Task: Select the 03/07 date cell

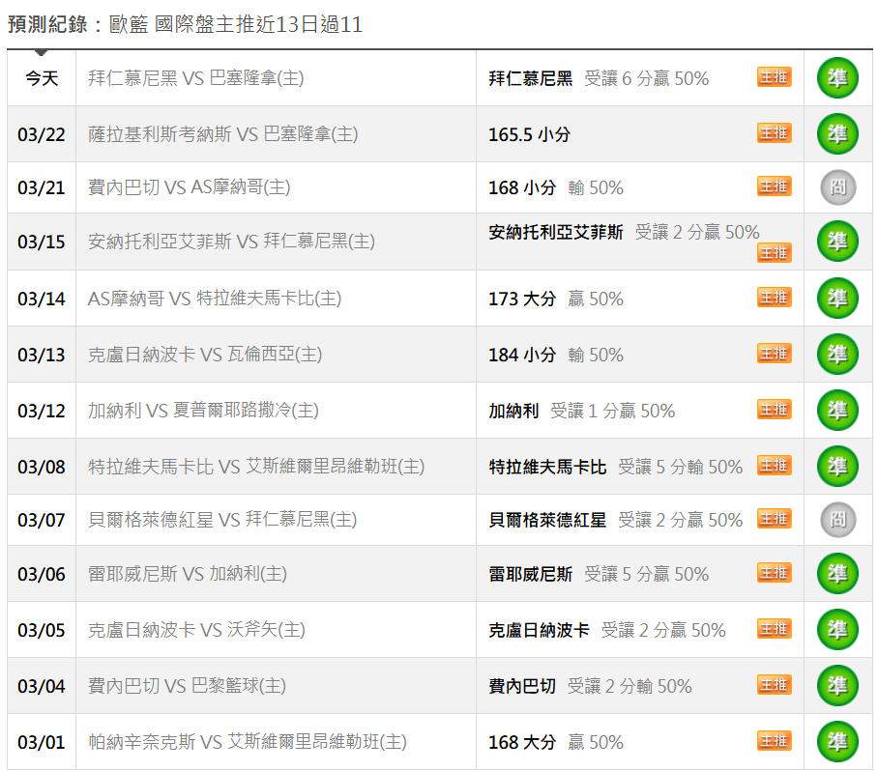Action: pos(42,520)
